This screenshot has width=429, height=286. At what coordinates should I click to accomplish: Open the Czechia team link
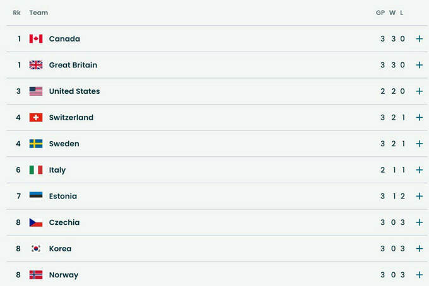tap(64, 222)
